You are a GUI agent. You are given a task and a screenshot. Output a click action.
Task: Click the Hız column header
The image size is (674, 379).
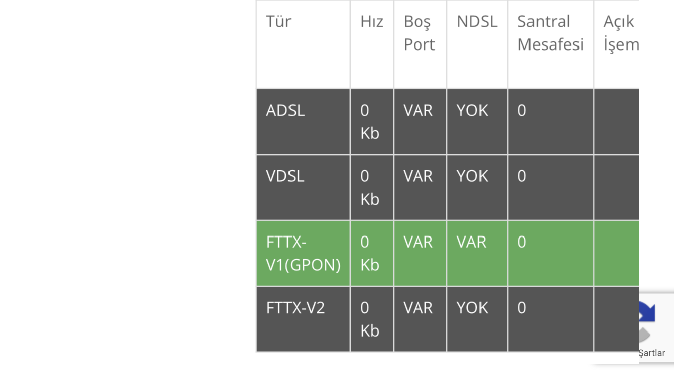click(371, 22)
